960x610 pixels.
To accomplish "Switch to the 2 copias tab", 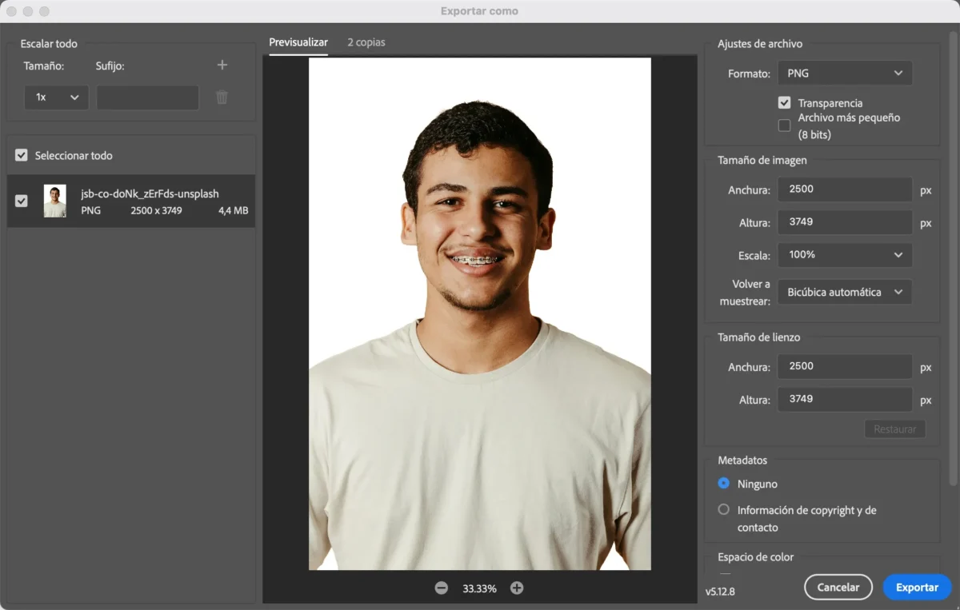I will point(366,42).
